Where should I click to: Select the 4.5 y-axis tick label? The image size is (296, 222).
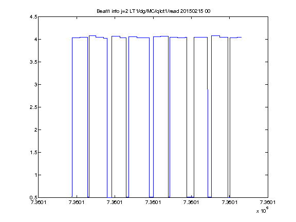[33, 17]
